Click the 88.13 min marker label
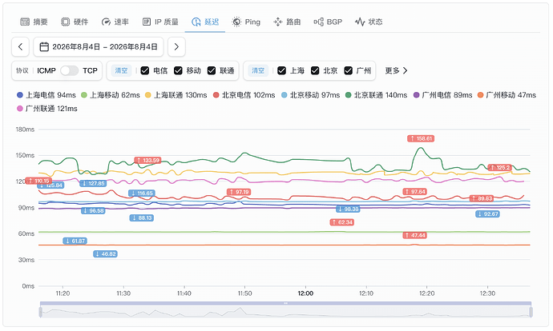553x331 pixels. 141,218
